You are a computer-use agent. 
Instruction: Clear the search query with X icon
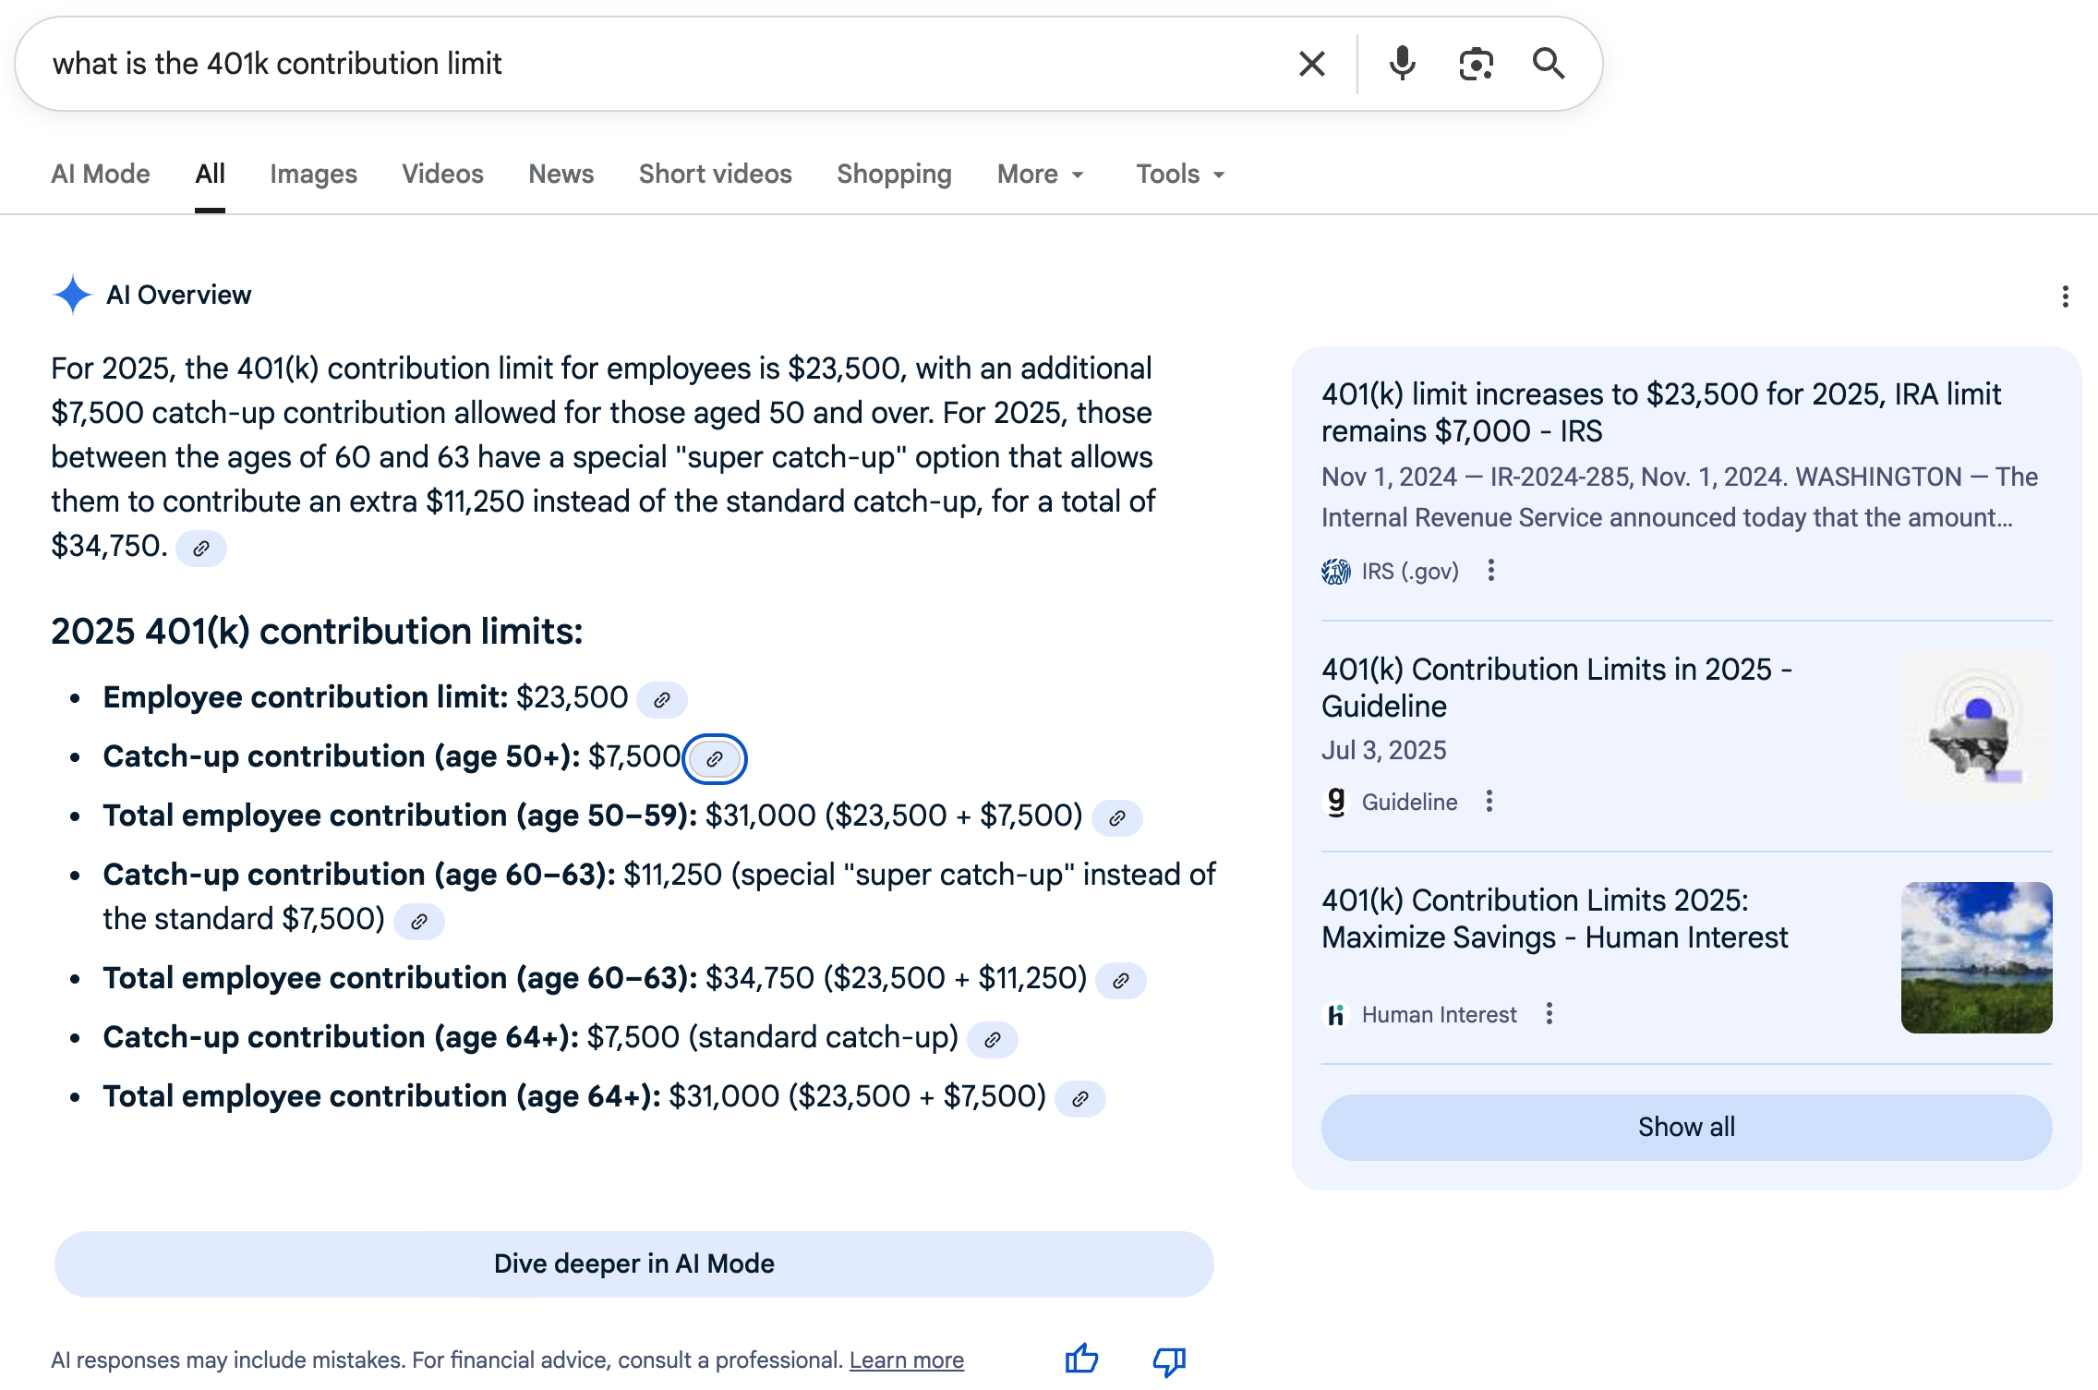point(1311,64)
